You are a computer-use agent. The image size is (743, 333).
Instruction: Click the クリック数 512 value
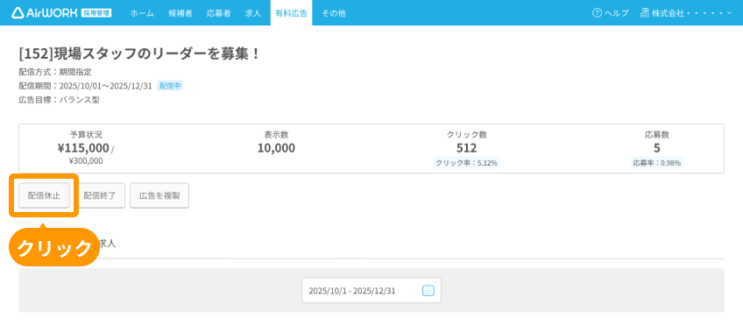pyautogui.click(x=467, y=148)
